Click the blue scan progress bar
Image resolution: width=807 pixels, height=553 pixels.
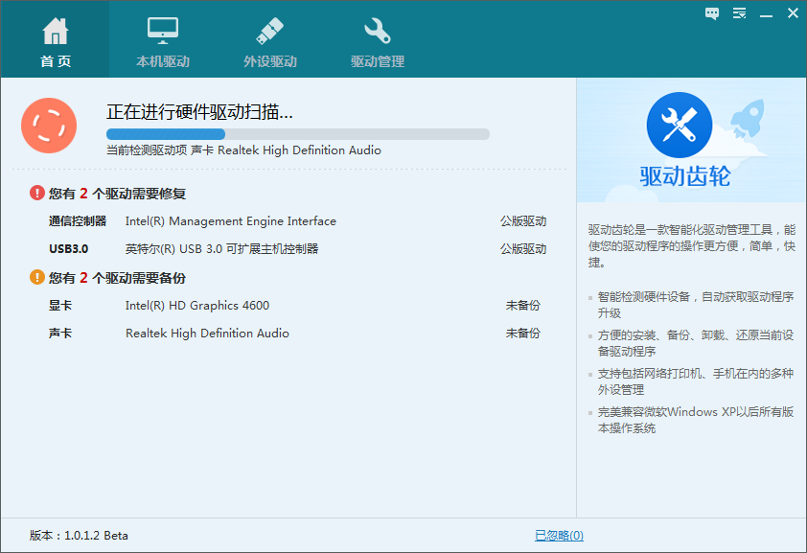click(x=298, y=134)
